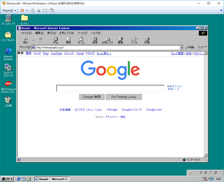The height and width of the screenshot is (182, 224).
Task: Open the ニュース (News) link
Action: pos(69,53)
